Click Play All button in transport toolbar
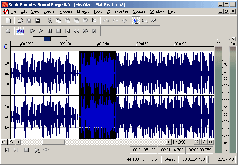238x165 pixels. pos(32,31)
